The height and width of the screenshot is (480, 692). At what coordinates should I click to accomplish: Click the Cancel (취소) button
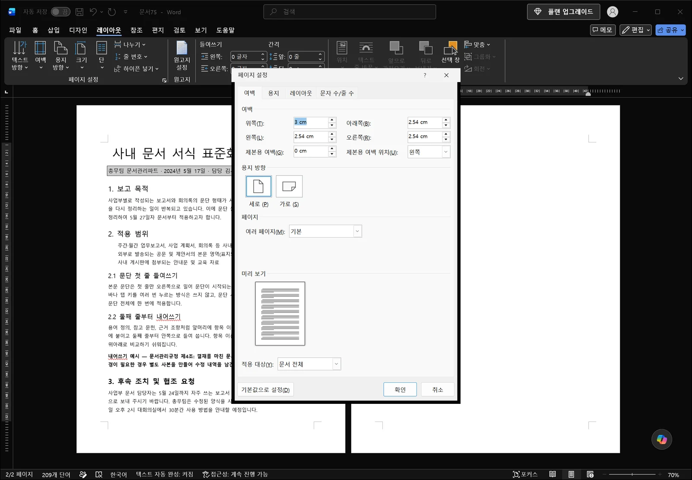(x=438, y=390)
